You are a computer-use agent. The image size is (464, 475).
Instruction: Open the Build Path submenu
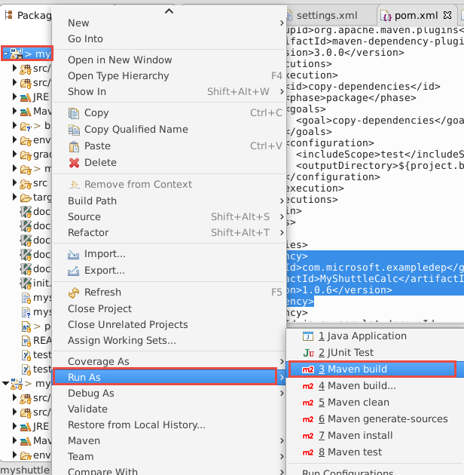tap(169, 201)
